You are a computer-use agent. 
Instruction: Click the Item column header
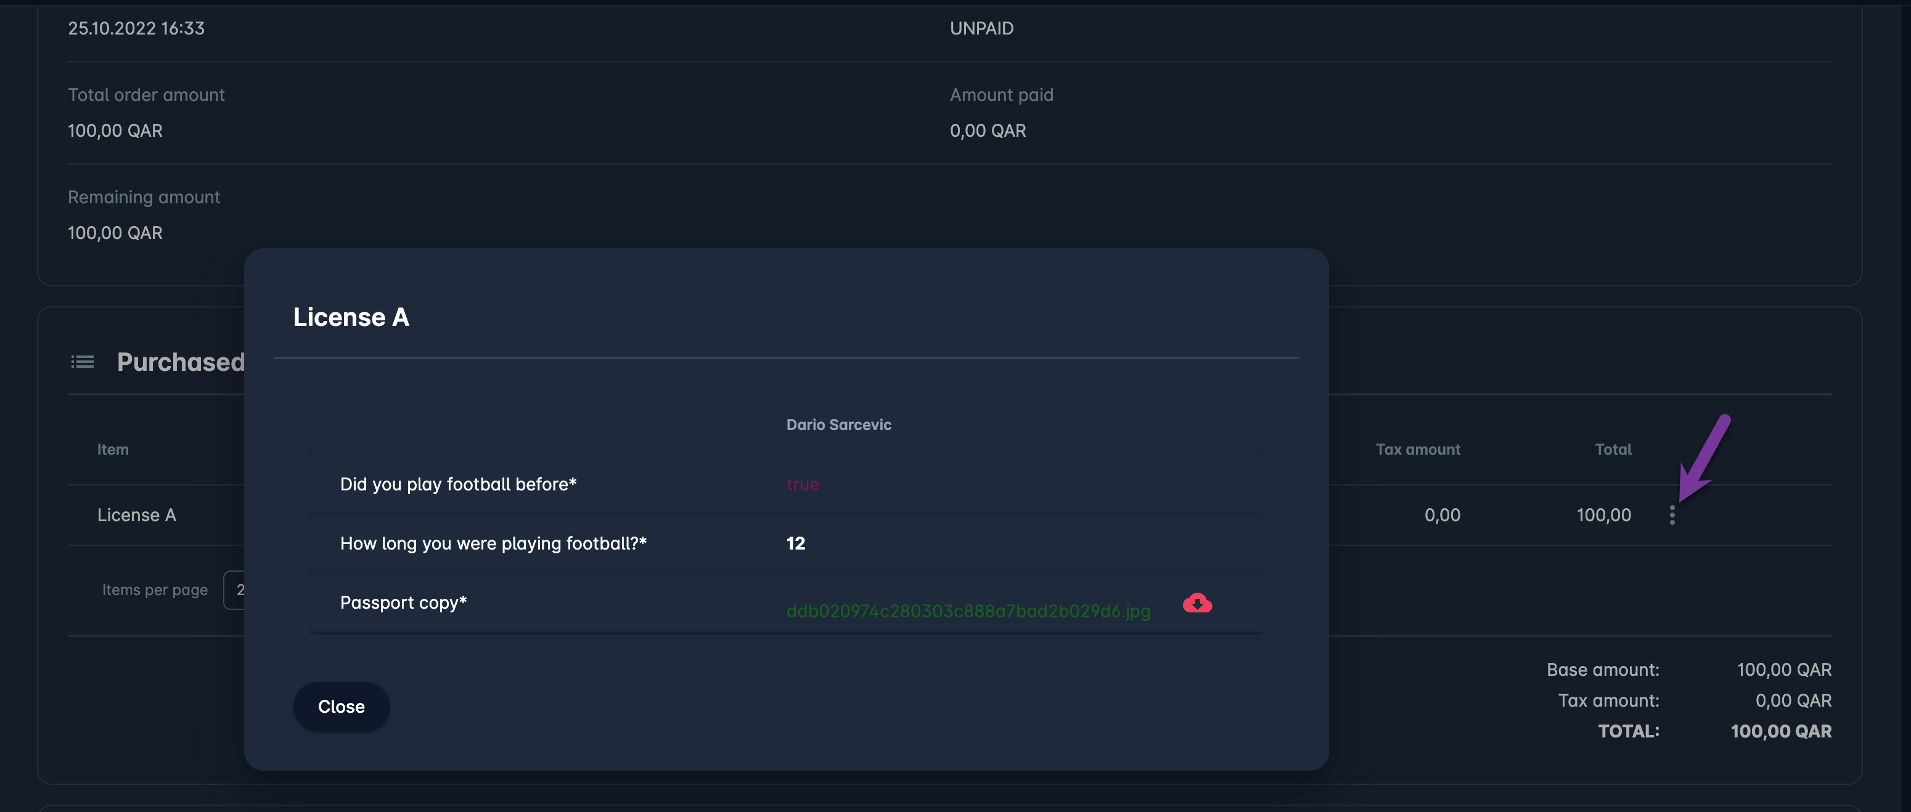pyautogui.click(x=113, y=449)
